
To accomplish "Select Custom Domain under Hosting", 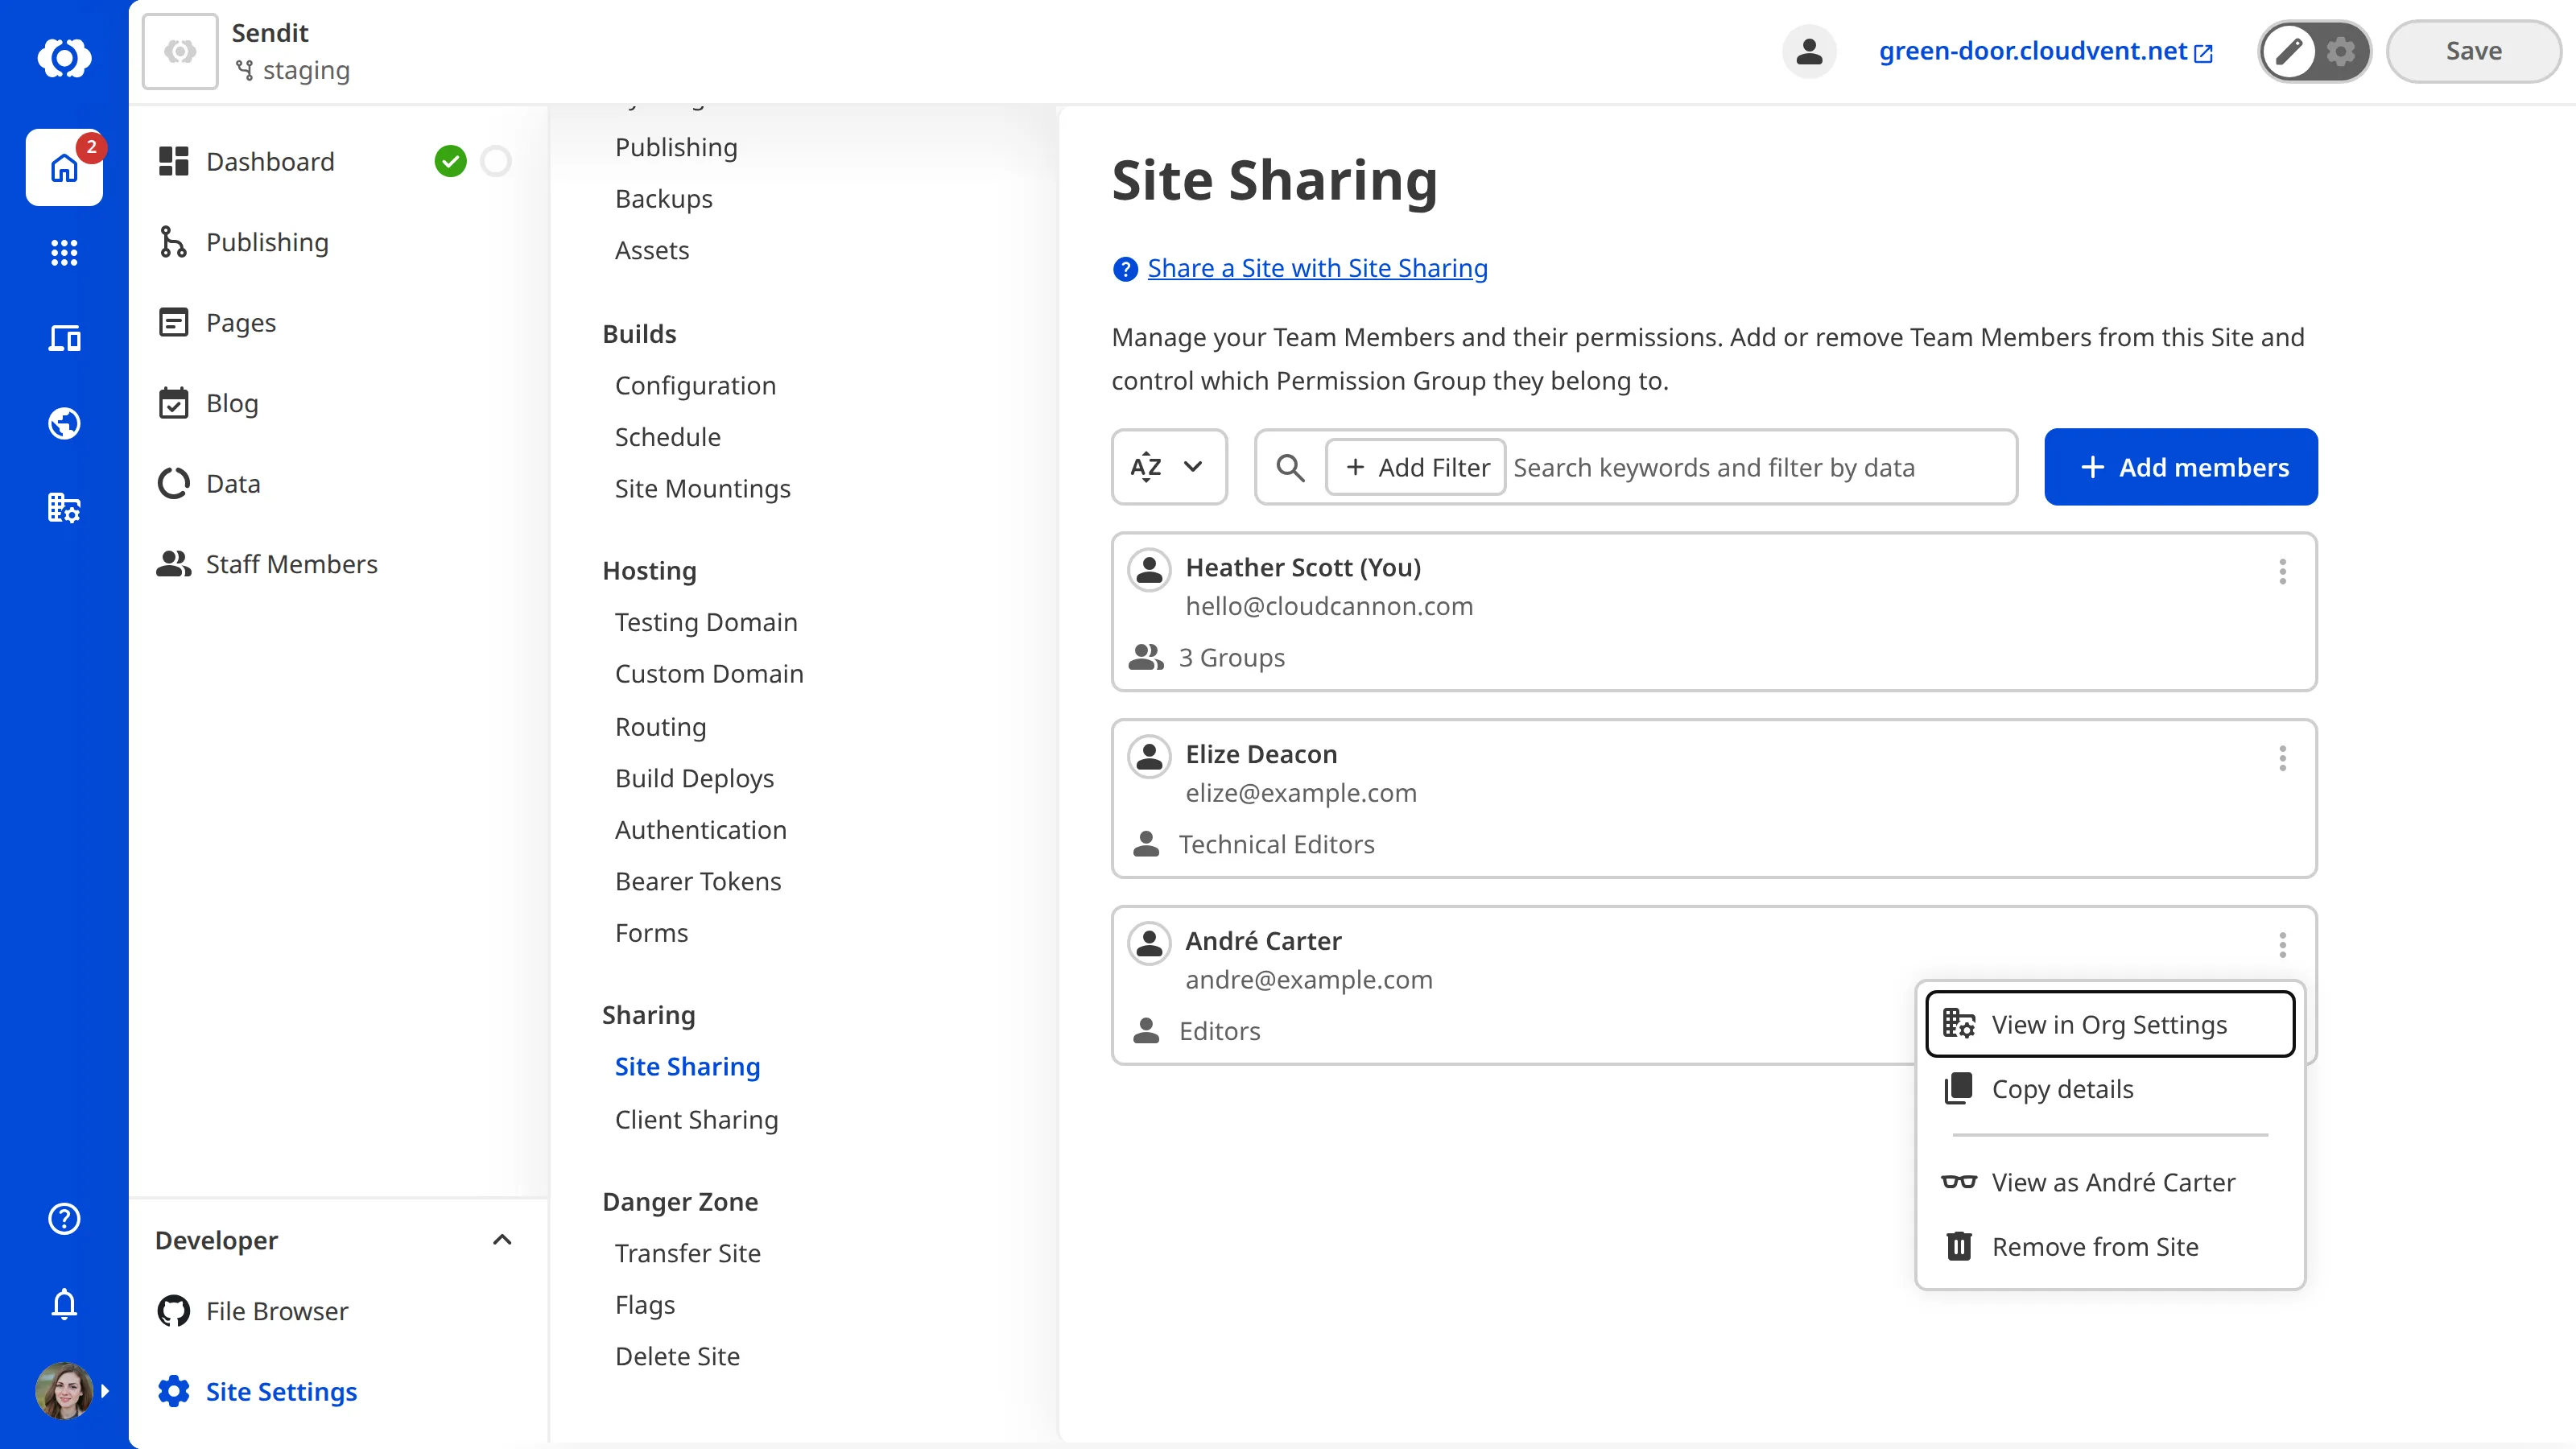I will (709, 673).
